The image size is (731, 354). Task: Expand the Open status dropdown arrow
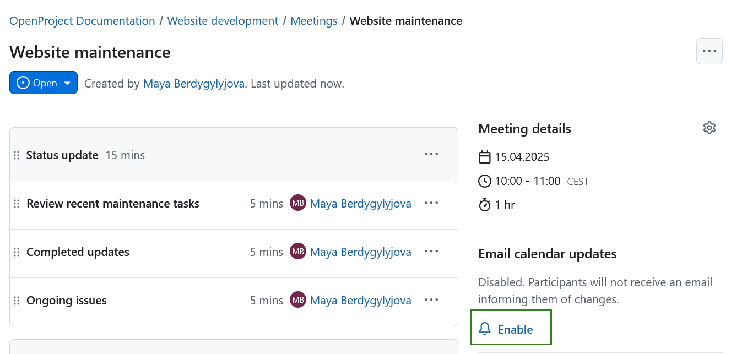(x=67, y=83)
